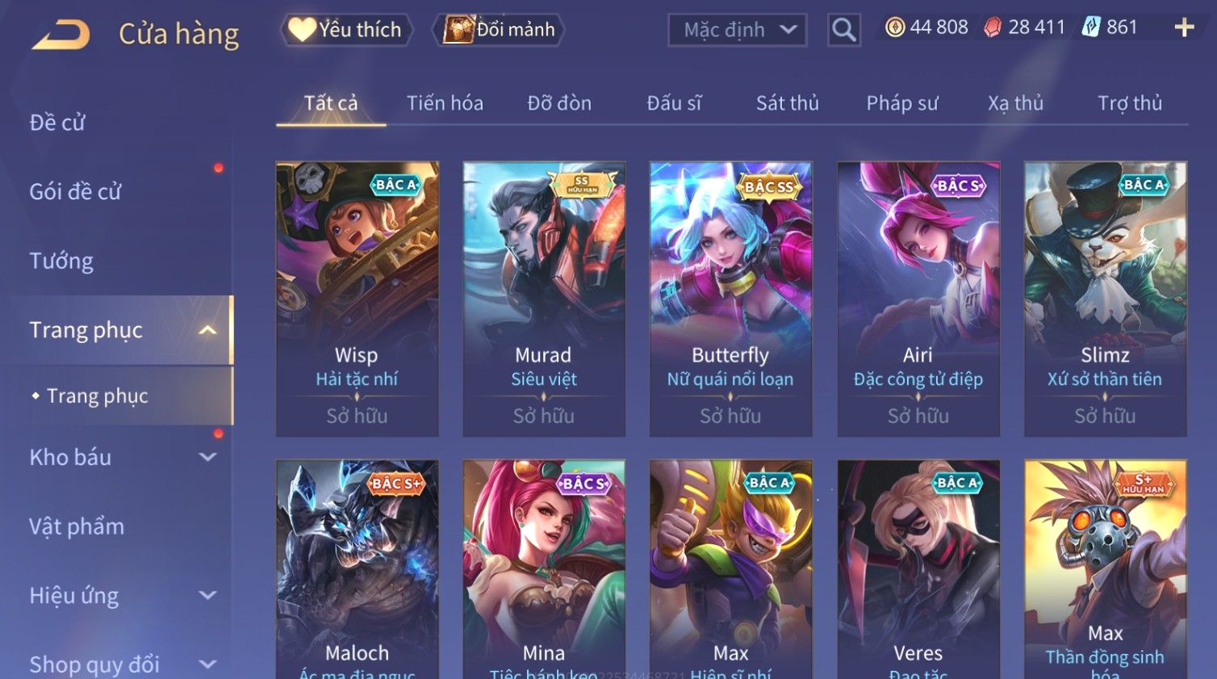Open the Mặc định sort dropdown
Image resolution: width=1217 pixels, height=679 pixels.
click(x=737, y=30)
